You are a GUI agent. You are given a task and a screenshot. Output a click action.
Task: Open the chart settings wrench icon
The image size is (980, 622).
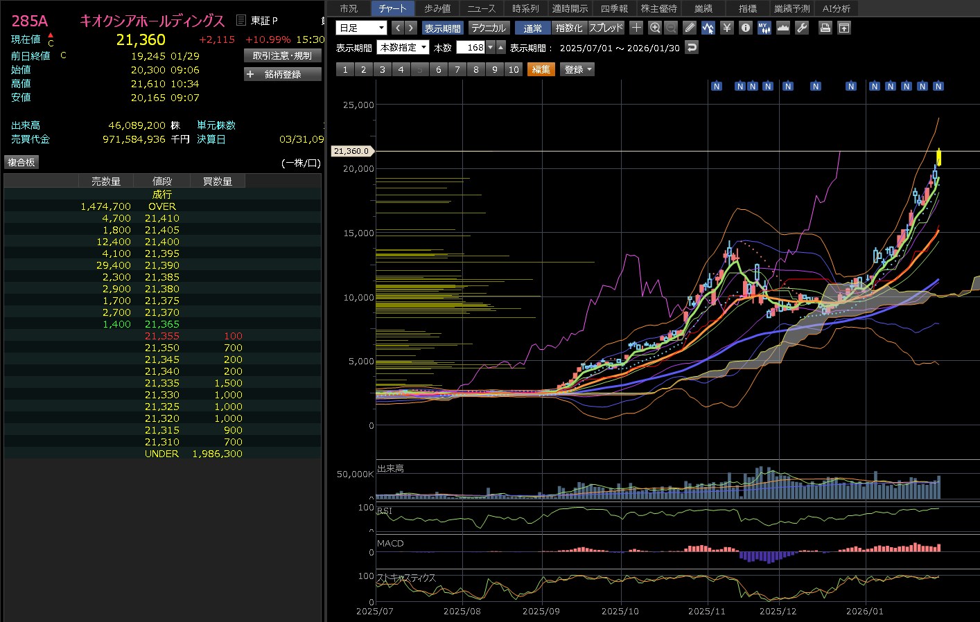802,28
